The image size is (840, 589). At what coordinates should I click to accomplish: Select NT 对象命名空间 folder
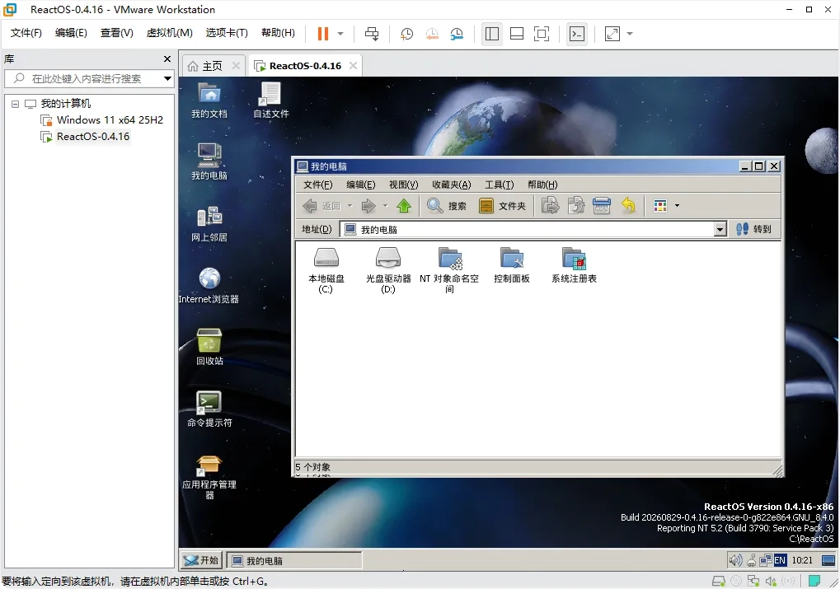coord(449,270)
